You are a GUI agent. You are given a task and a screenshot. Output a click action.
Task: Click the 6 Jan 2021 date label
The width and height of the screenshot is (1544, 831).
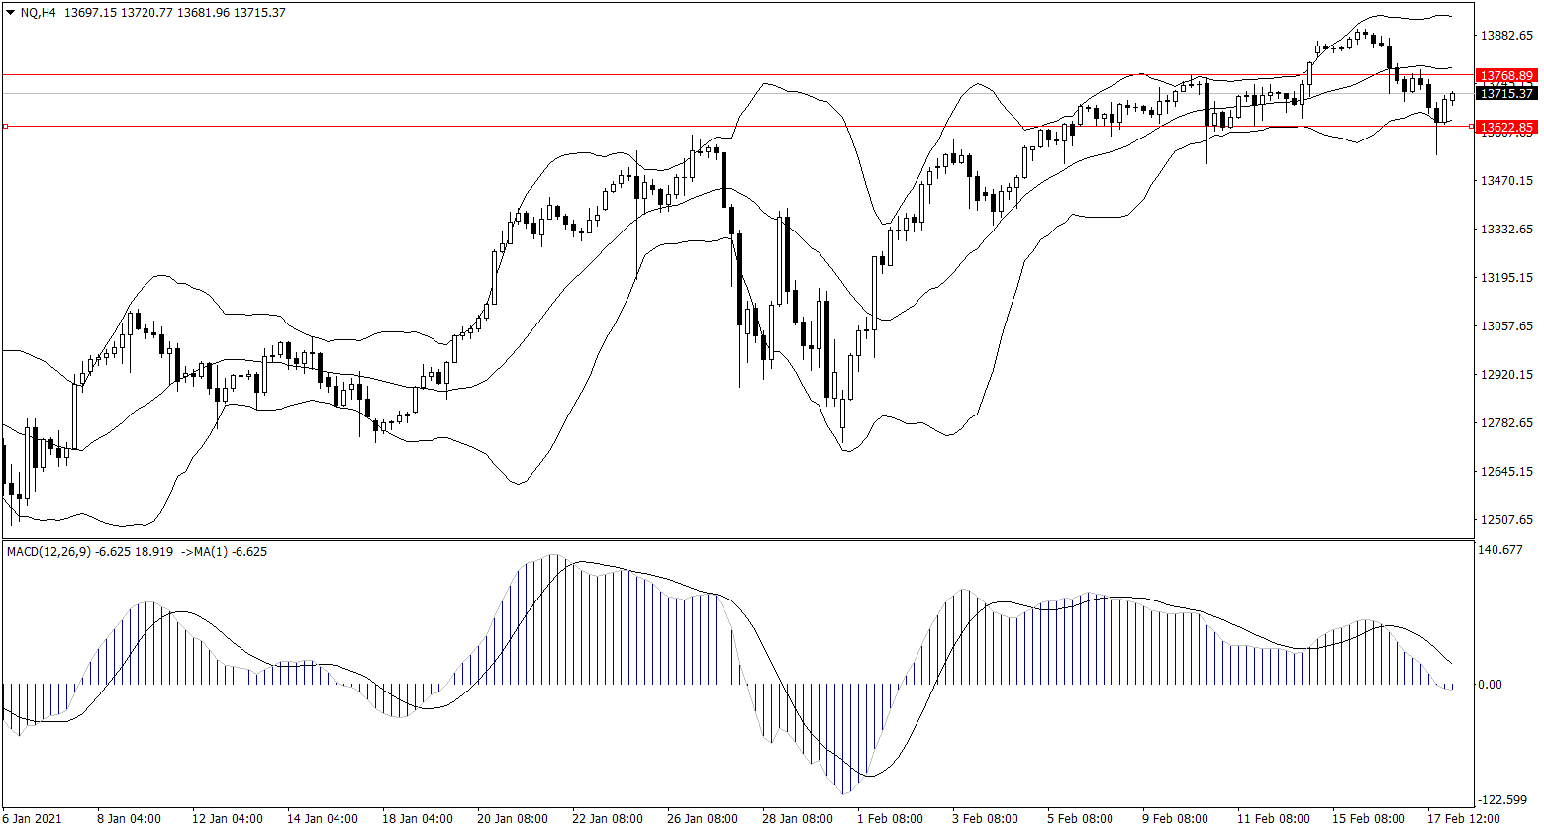(x=34, y=819)
